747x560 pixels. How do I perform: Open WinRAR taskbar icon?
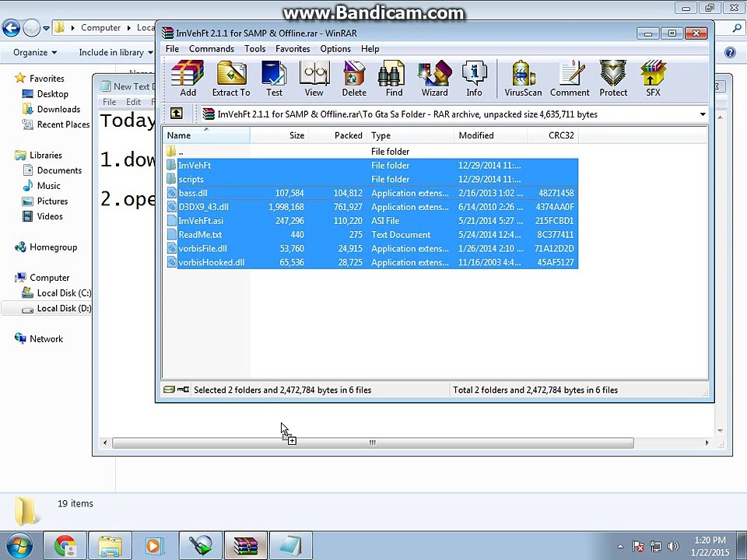pos(245,546)
